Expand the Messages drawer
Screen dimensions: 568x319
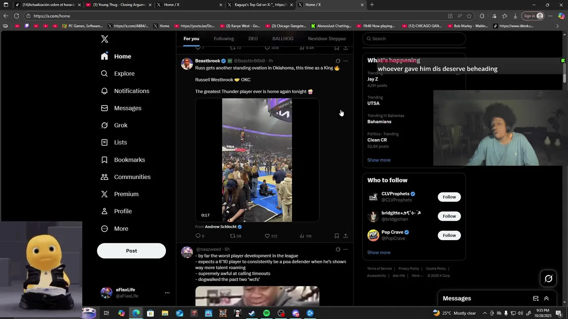coord(546,299)
